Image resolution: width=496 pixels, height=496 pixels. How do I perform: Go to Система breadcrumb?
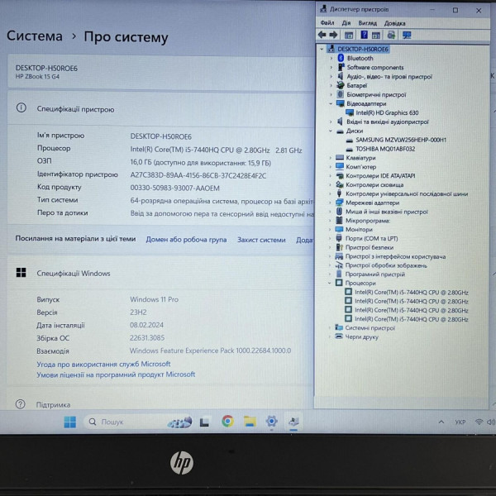35,36
